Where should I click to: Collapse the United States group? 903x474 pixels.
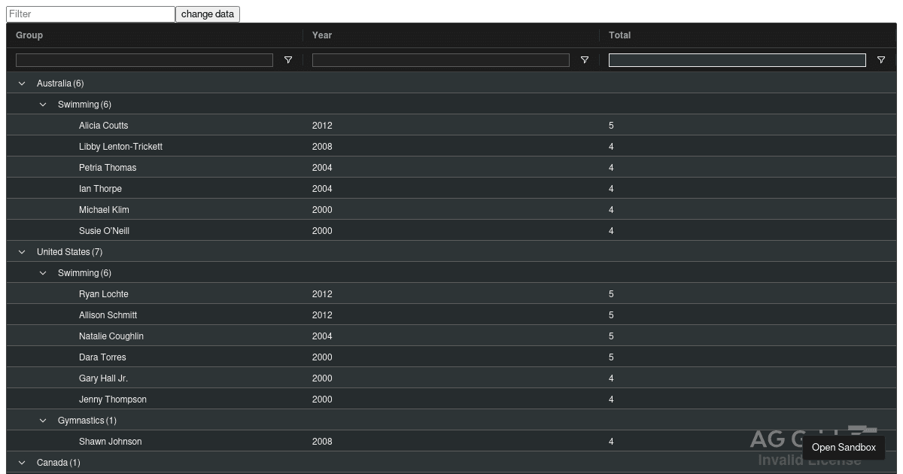(x=22, y=252)
